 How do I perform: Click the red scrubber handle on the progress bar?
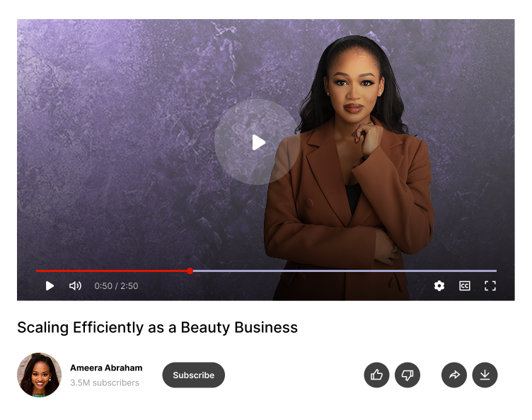click(190, 271)
